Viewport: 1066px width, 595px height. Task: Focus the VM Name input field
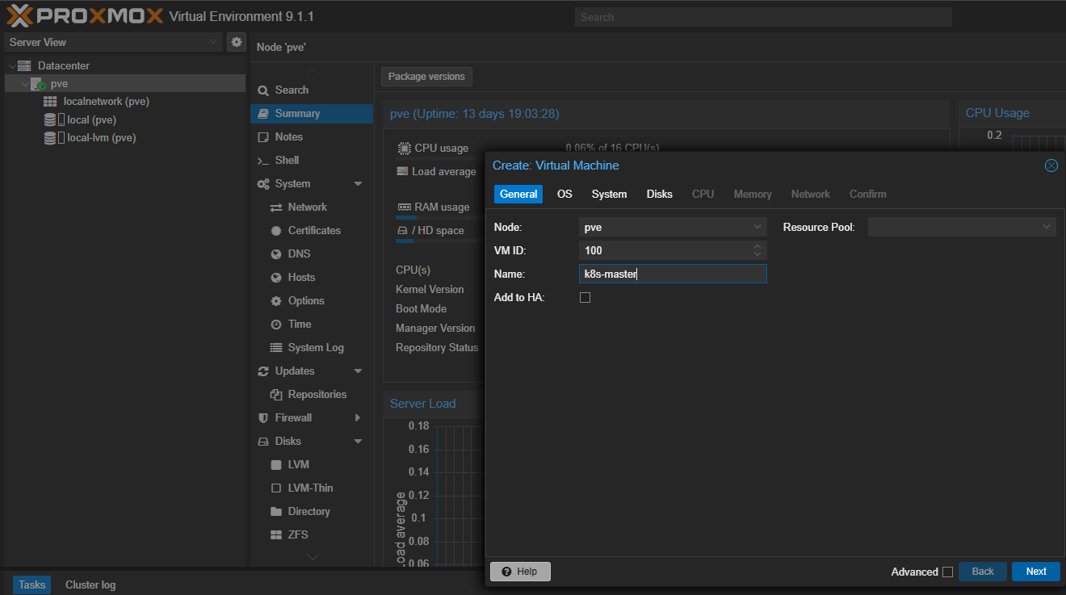coord(673,274)
